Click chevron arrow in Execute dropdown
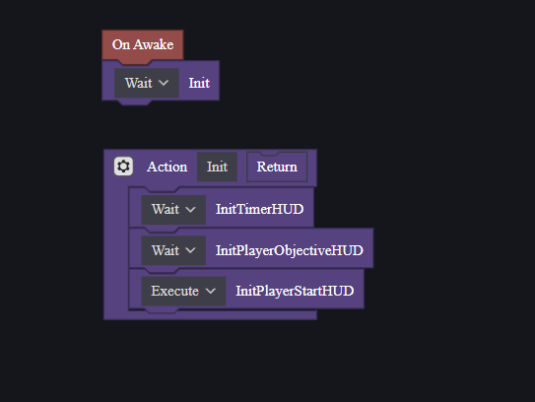Viewport: 535px width, 402px height. (211, 291)
